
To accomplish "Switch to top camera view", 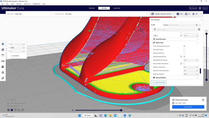I will [x=15, y=110].
